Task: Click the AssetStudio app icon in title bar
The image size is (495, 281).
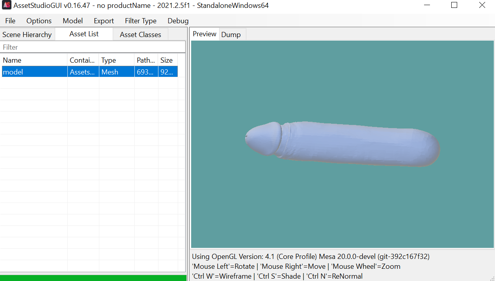Action: 6,6
